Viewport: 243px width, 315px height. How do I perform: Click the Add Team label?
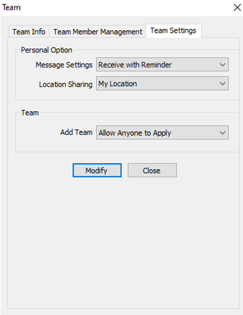(76, 132)
